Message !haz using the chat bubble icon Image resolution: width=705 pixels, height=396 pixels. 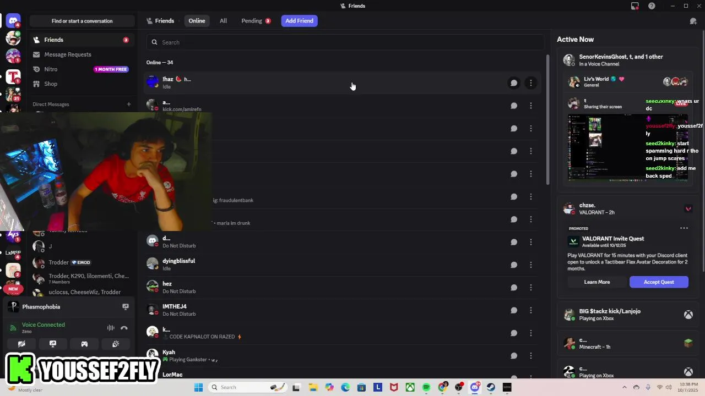[x=514, y=83]
